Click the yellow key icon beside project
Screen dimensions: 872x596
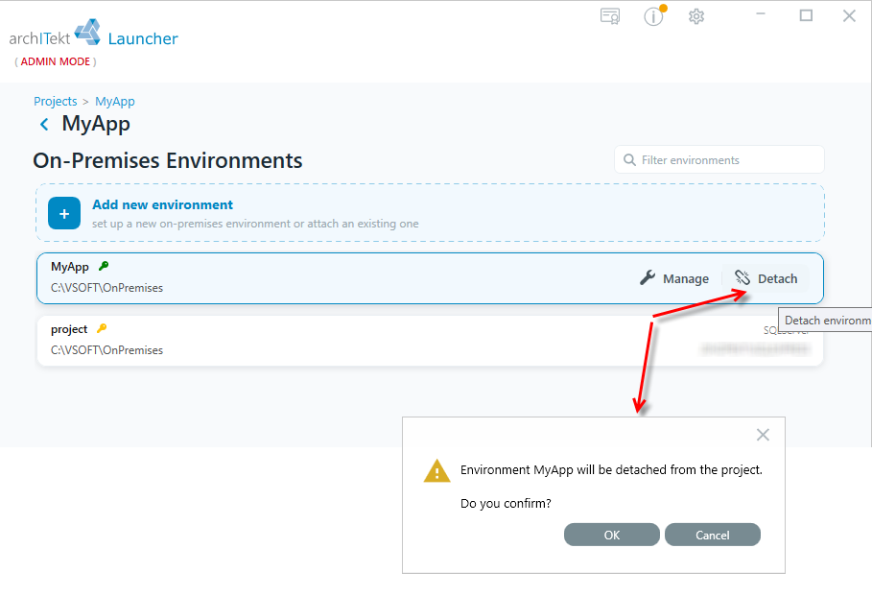pyautogui.click(x=102, y=328)
